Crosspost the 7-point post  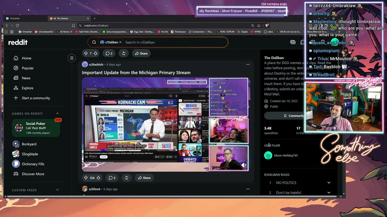124,53
